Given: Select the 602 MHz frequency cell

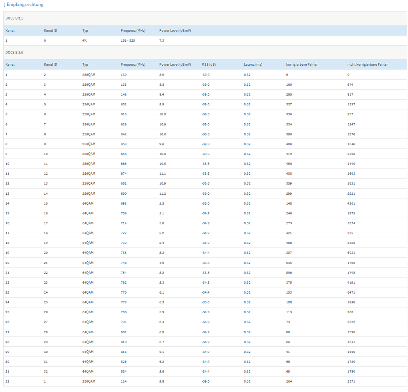Looking at the screenshot, I should [x=124, y=105].
